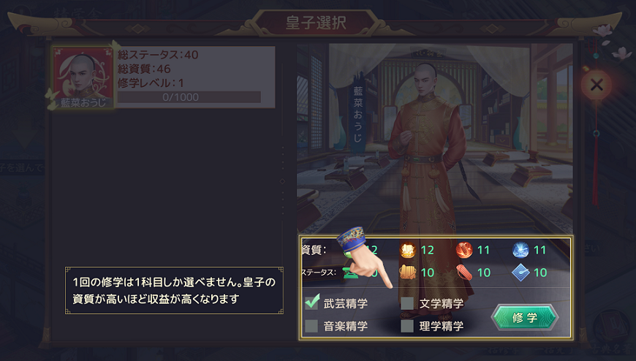
Task: Click the 0/1000 study progress bar
Action: point(189,97)
